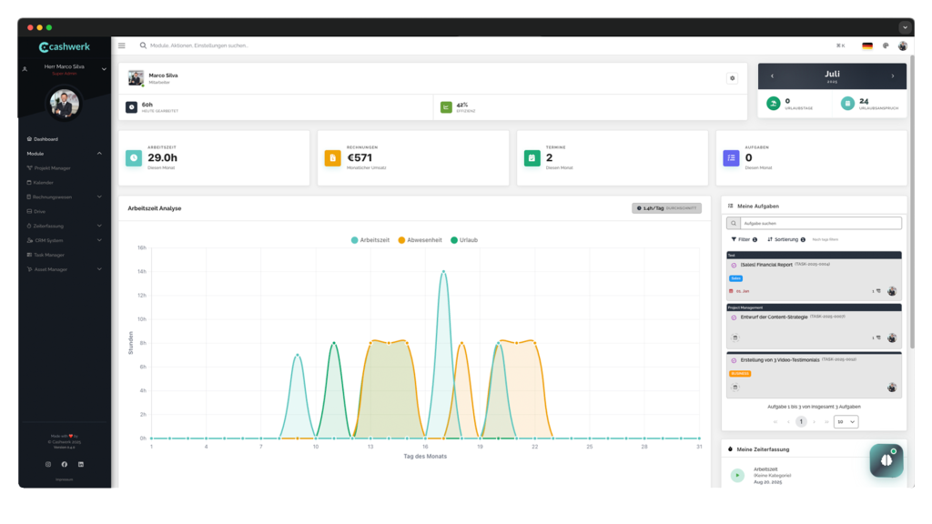
Task: Click the Aufgabe suchen search field
Action: (819, 223)
